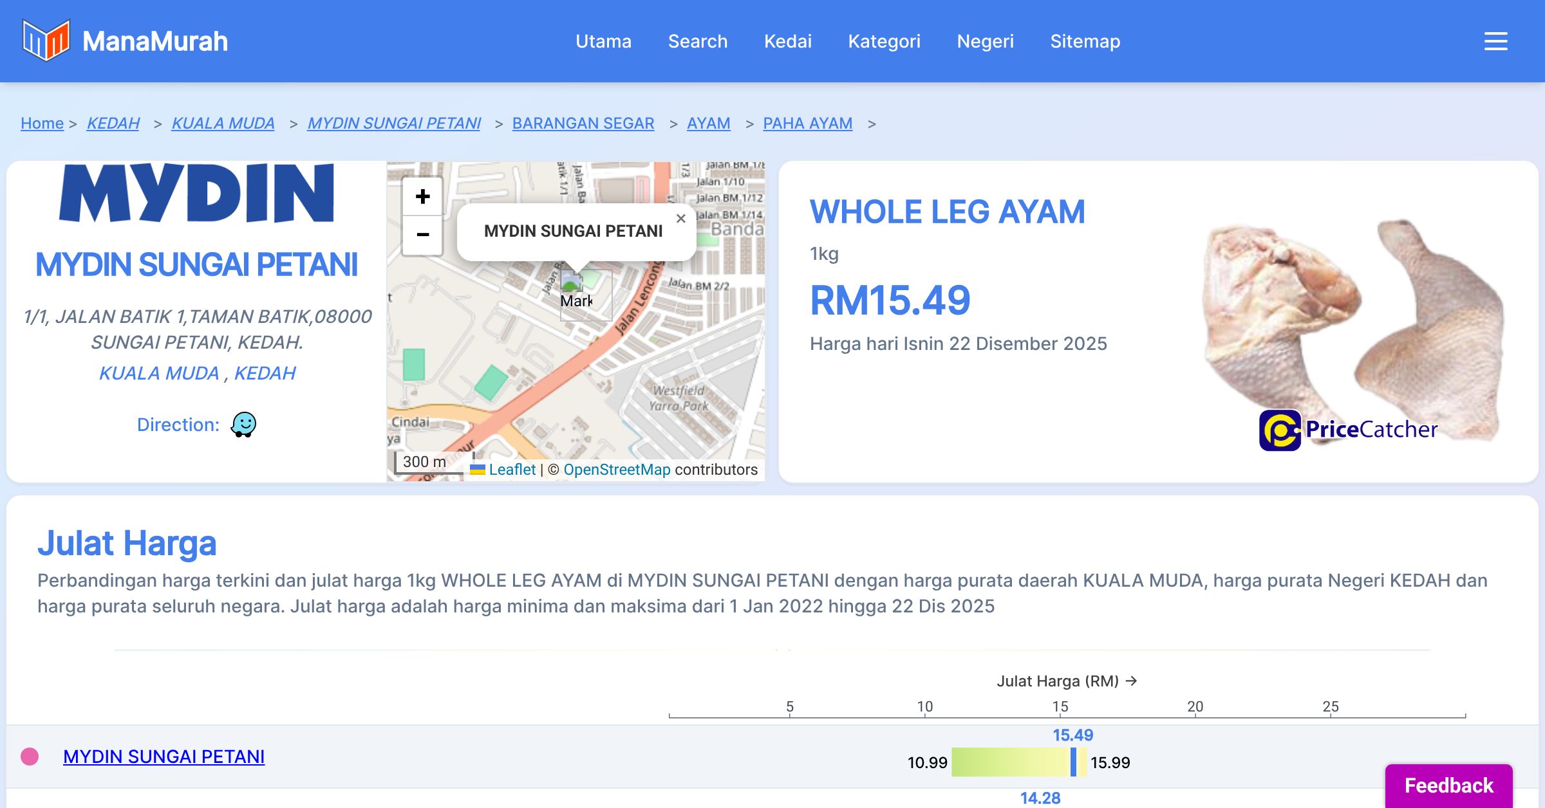Click the ManaMurah logo icon

(x=45, y=41)
